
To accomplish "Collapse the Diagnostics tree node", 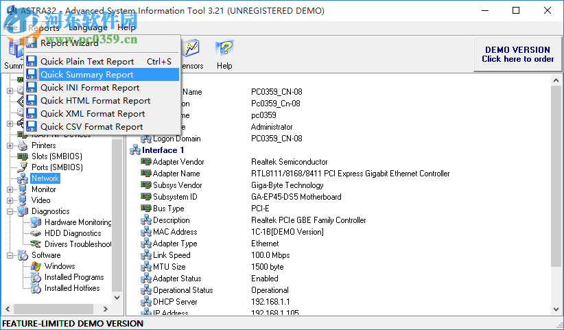I will (x=10, y=211).
